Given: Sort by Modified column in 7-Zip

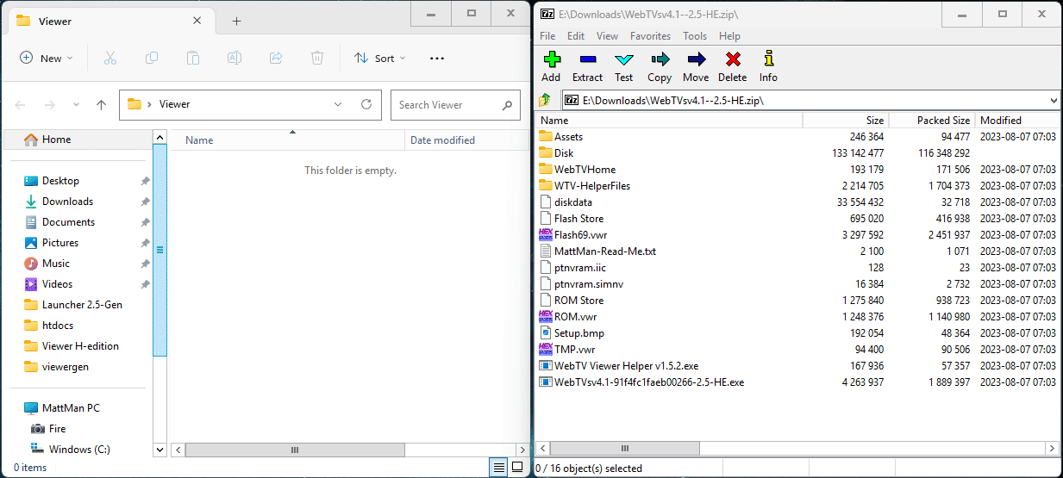Looking at the screenshot, I should point(1017,121).
